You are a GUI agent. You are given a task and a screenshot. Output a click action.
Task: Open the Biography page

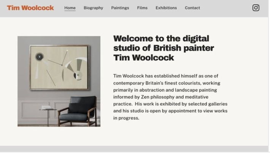93,8
